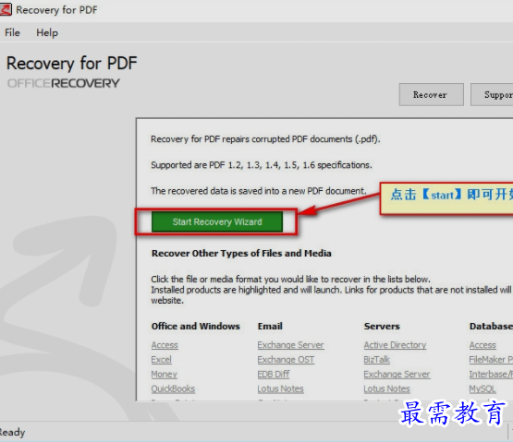Open the Interbase link
513x442 pixels.
click(x=491, y=375)
